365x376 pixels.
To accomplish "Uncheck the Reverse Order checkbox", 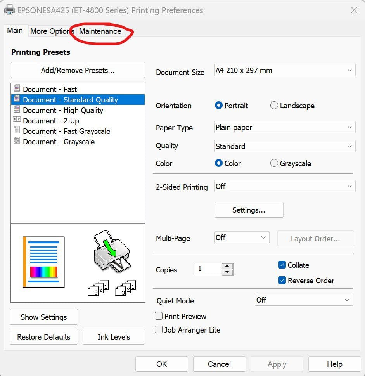I will click(282, 280).
